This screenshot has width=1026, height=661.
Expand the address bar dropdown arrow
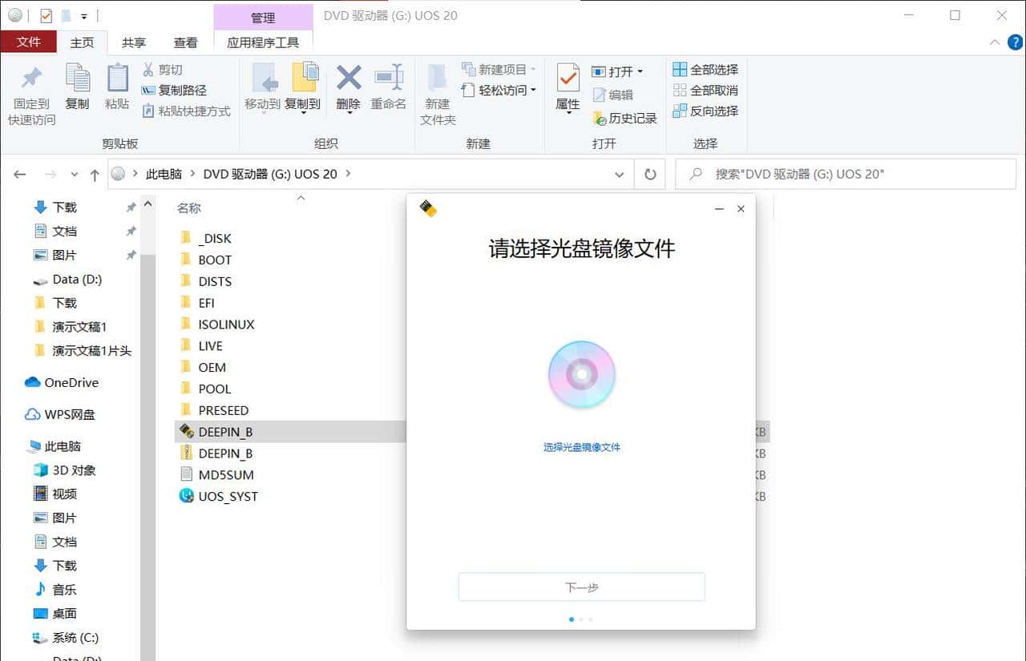tap(619, 174)
